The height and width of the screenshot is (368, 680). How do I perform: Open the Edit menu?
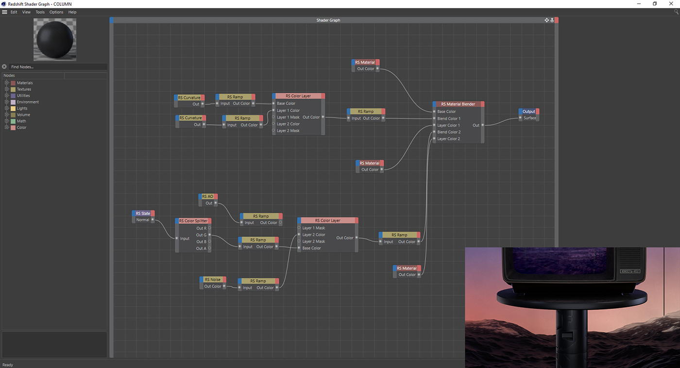click(x=14, y=12)
